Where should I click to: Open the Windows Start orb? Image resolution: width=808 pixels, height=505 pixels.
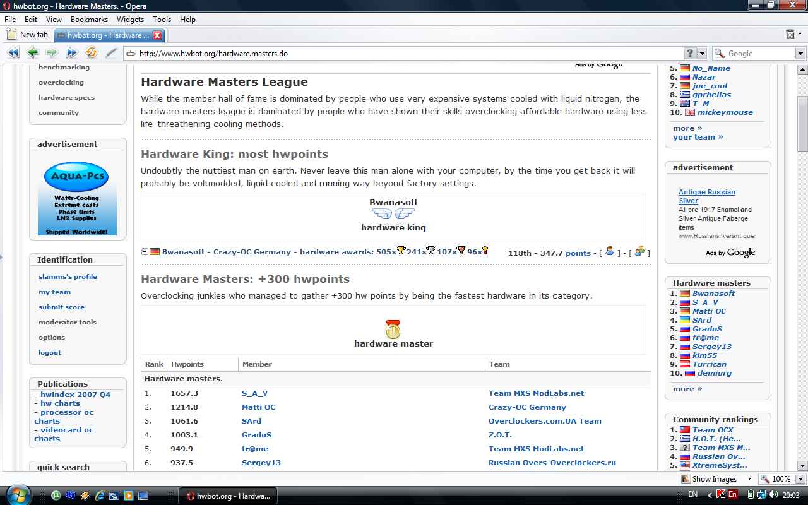point(19,494)
